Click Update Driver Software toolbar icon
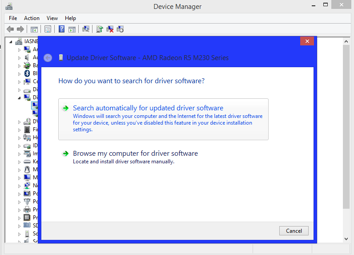 pos(100,29)
